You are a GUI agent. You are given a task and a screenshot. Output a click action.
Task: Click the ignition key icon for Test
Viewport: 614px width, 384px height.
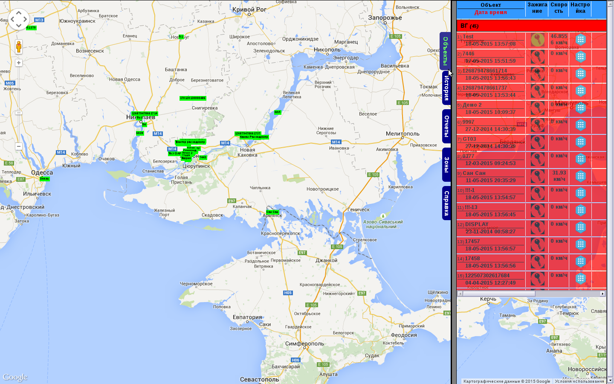[537, 40]
